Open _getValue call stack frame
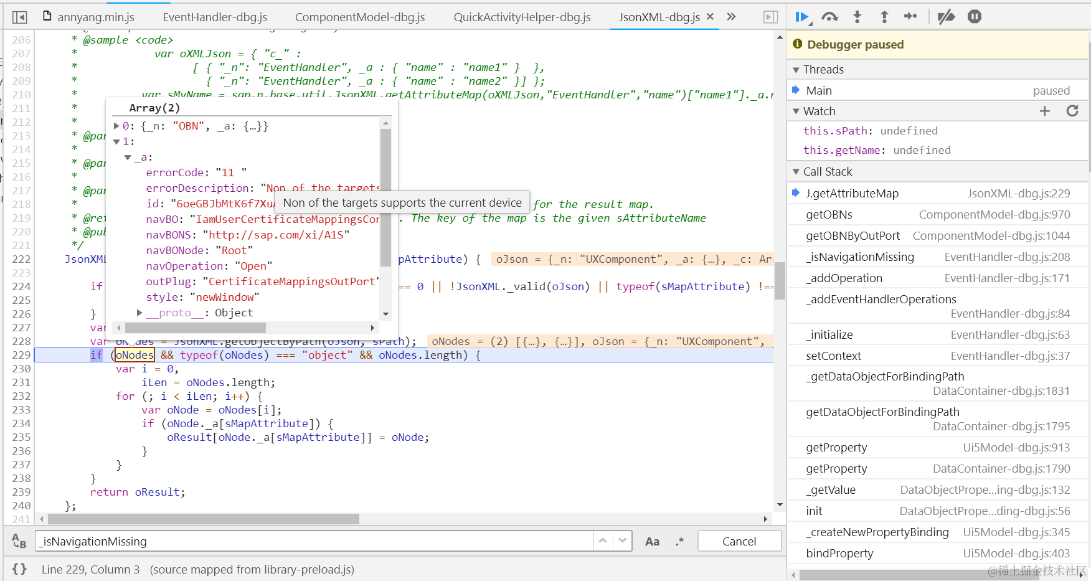Screen dimensions: 1091x581 (938, 490)
